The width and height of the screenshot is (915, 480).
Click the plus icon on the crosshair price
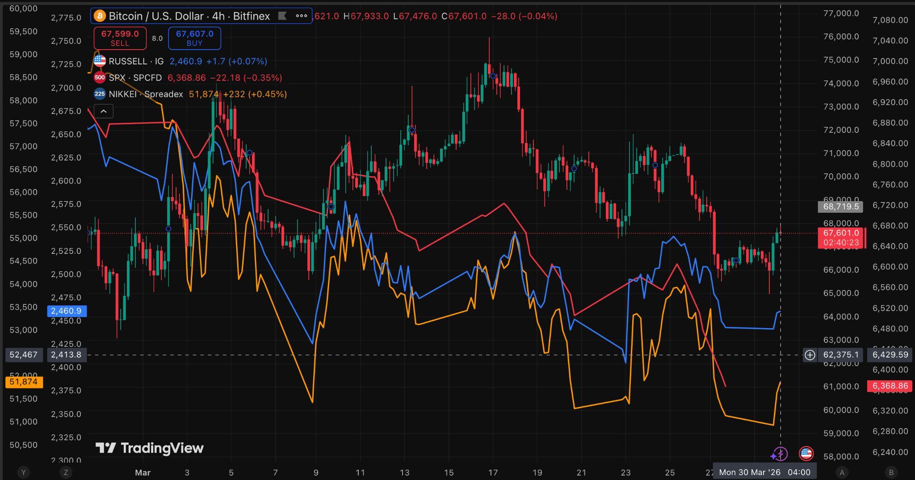[x=810, y=355]
